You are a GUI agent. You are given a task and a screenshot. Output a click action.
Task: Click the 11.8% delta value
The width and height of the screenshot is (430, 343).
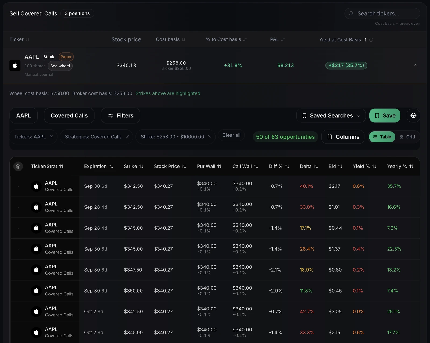[x=306, y=291]
